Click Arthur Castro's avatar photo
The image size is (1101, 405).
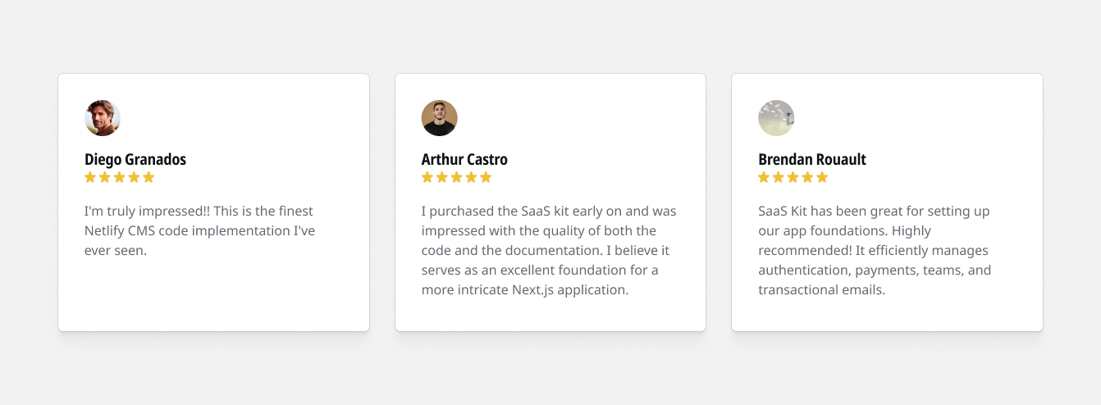click(x=440, y=118)
